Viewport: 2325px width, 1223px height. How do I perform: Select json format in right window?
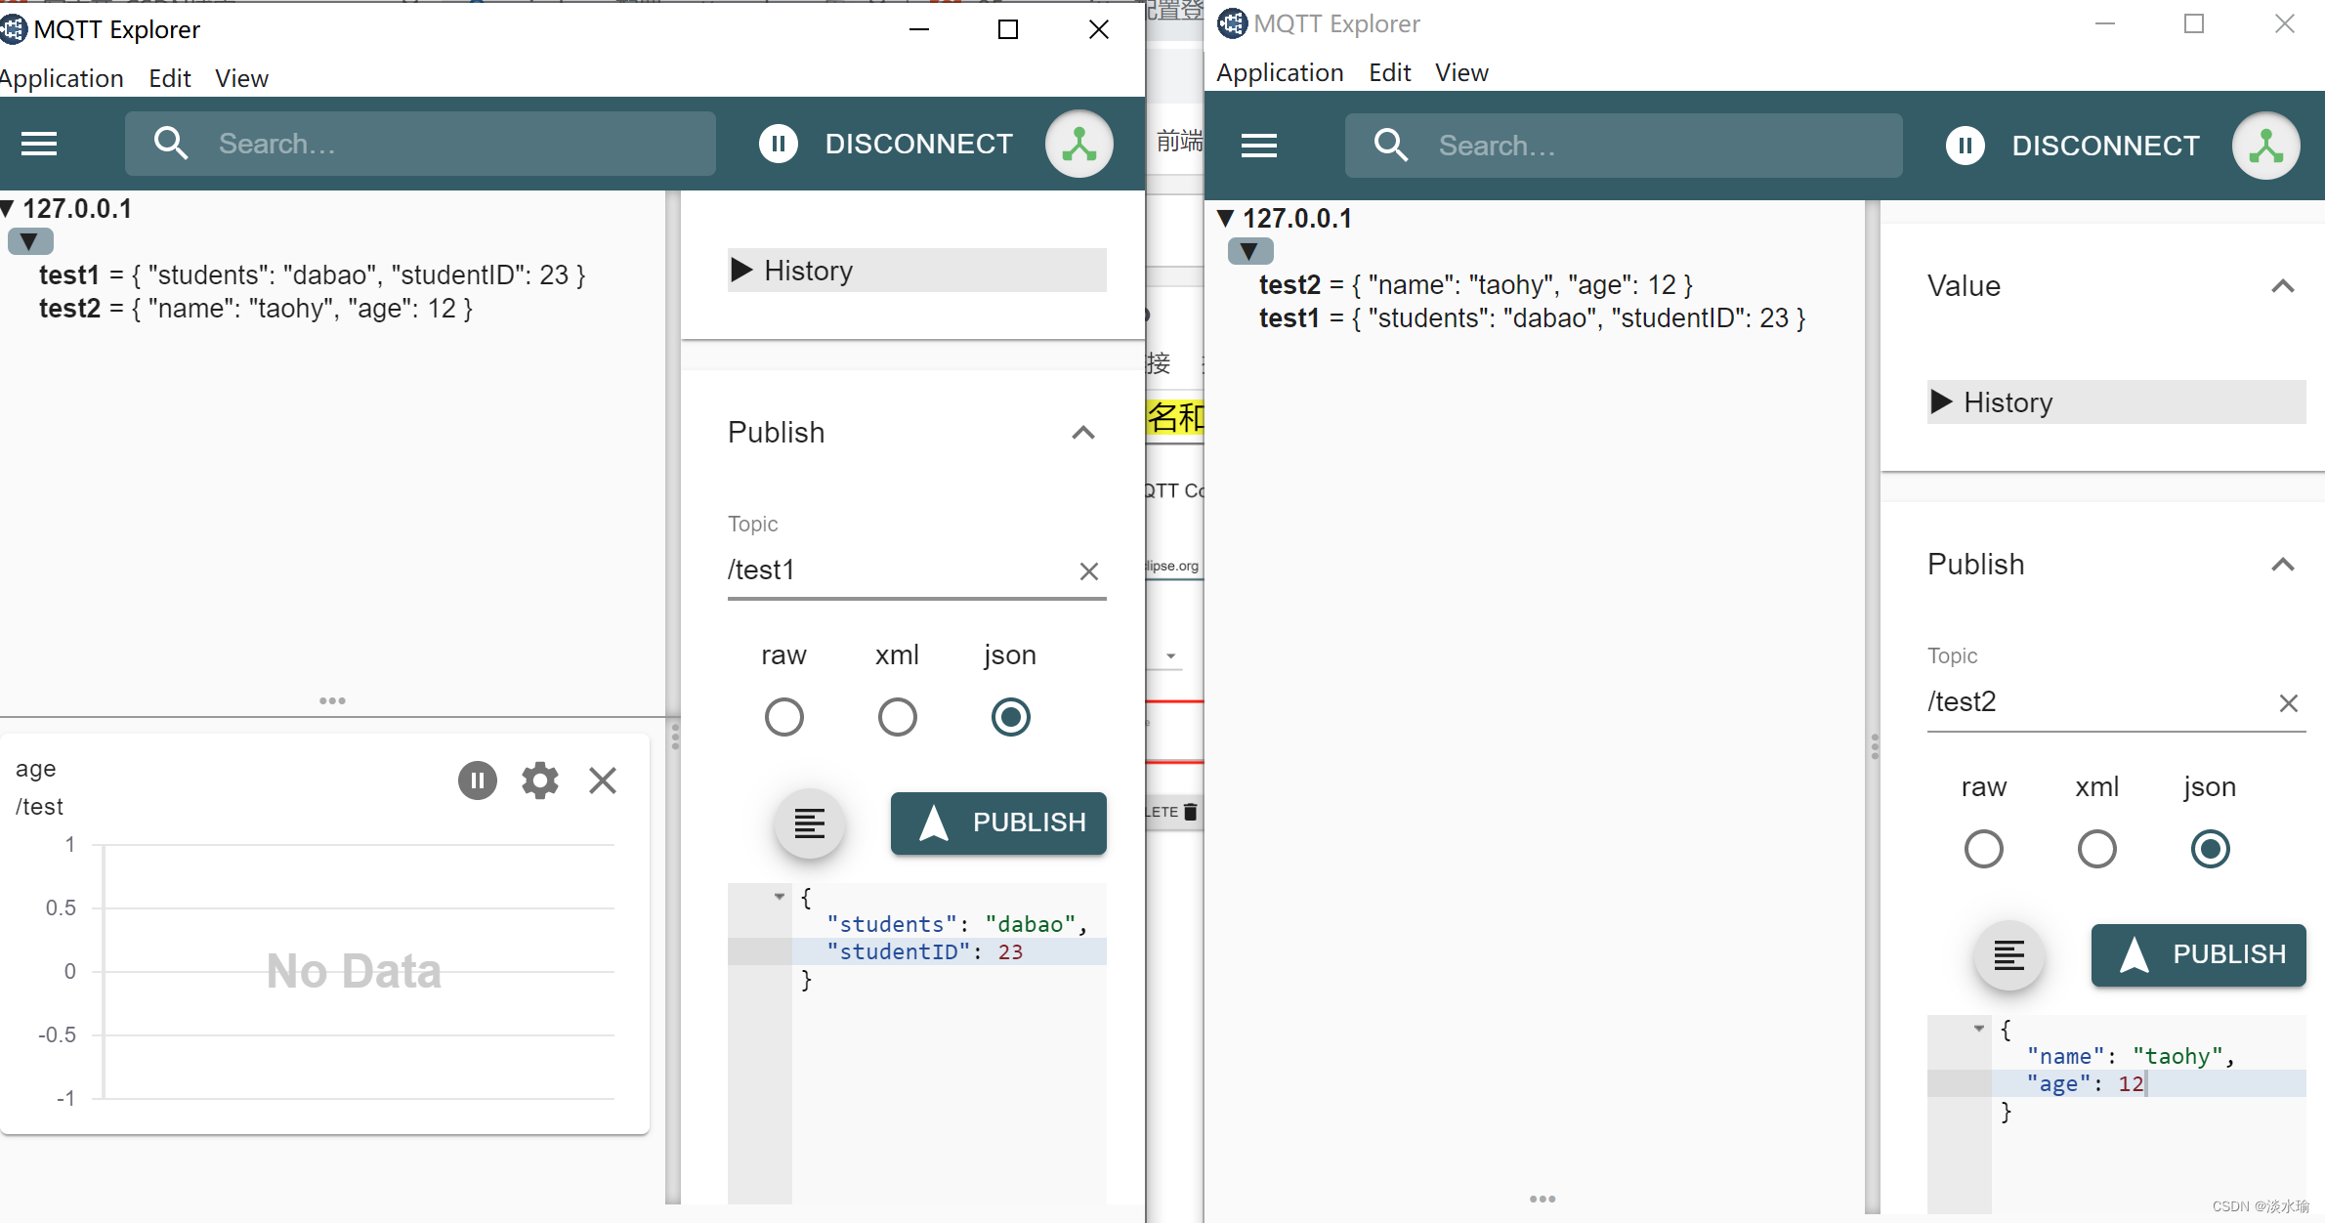click(2211, 849)
